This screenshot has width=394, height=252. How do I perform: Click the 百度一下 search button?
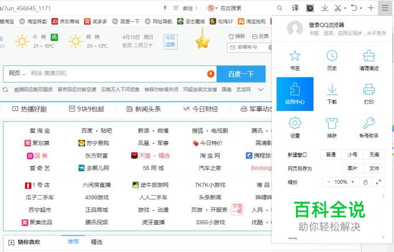click(x=241, y=74)
